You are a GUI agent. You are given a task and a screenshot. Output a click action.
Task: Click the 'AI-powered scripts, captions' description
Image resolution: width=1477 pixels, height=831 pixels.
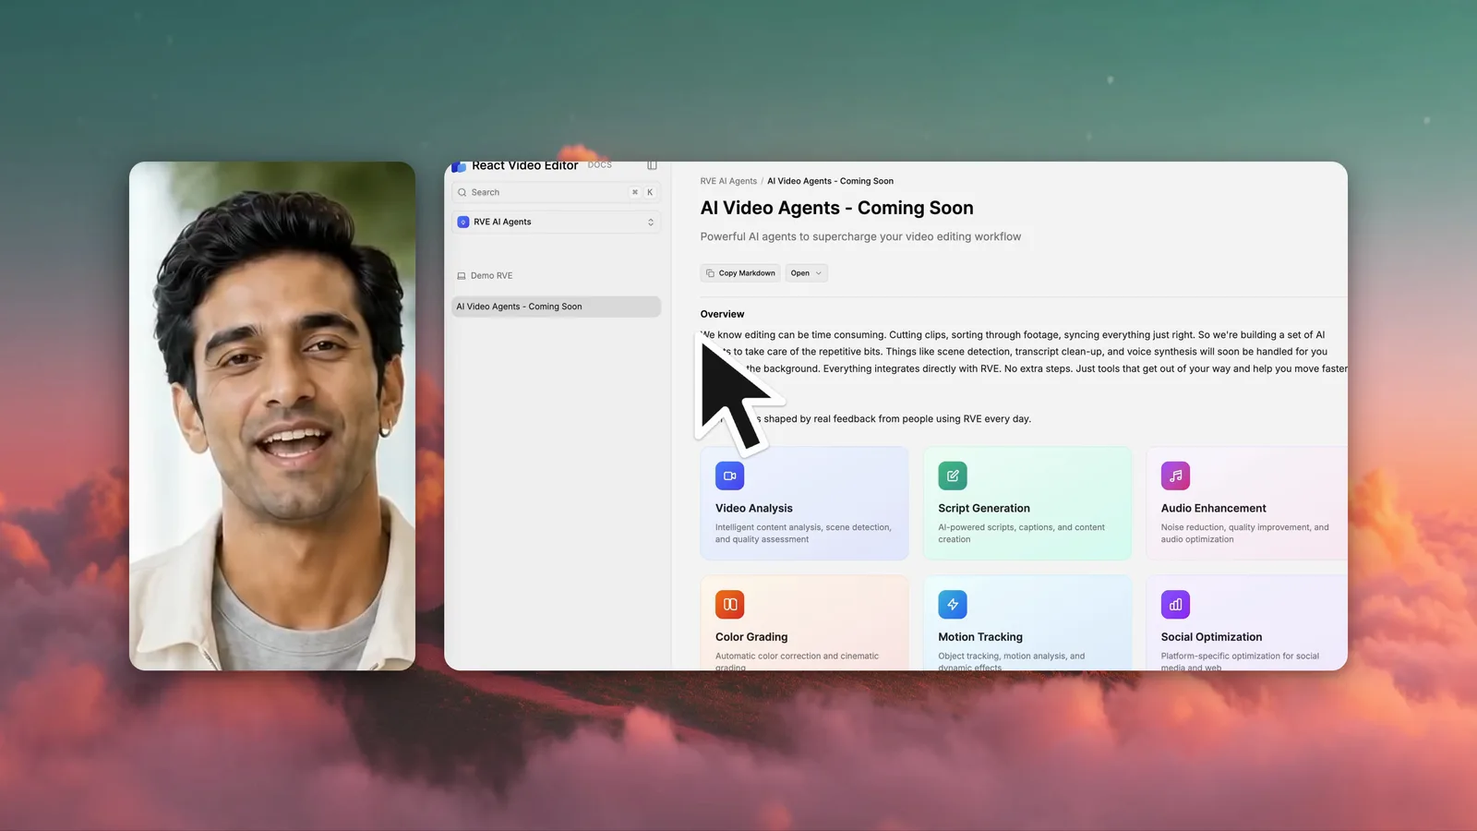(x=1022, y=534)
